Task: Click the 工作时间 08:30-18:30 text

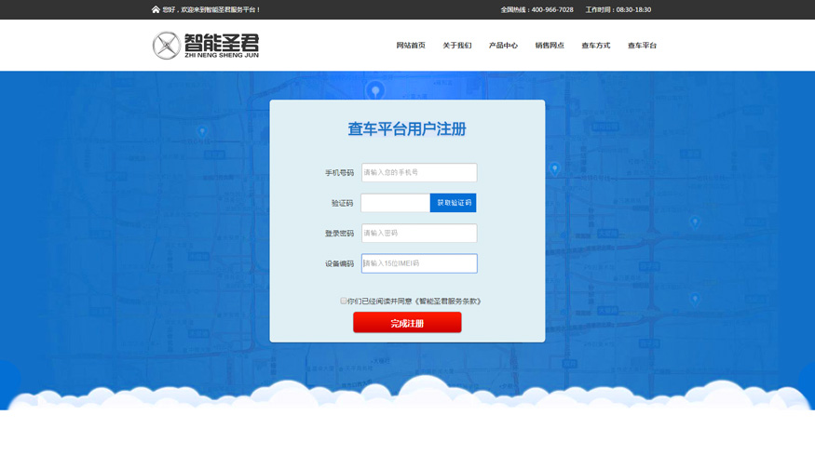Action: [618, 9]
